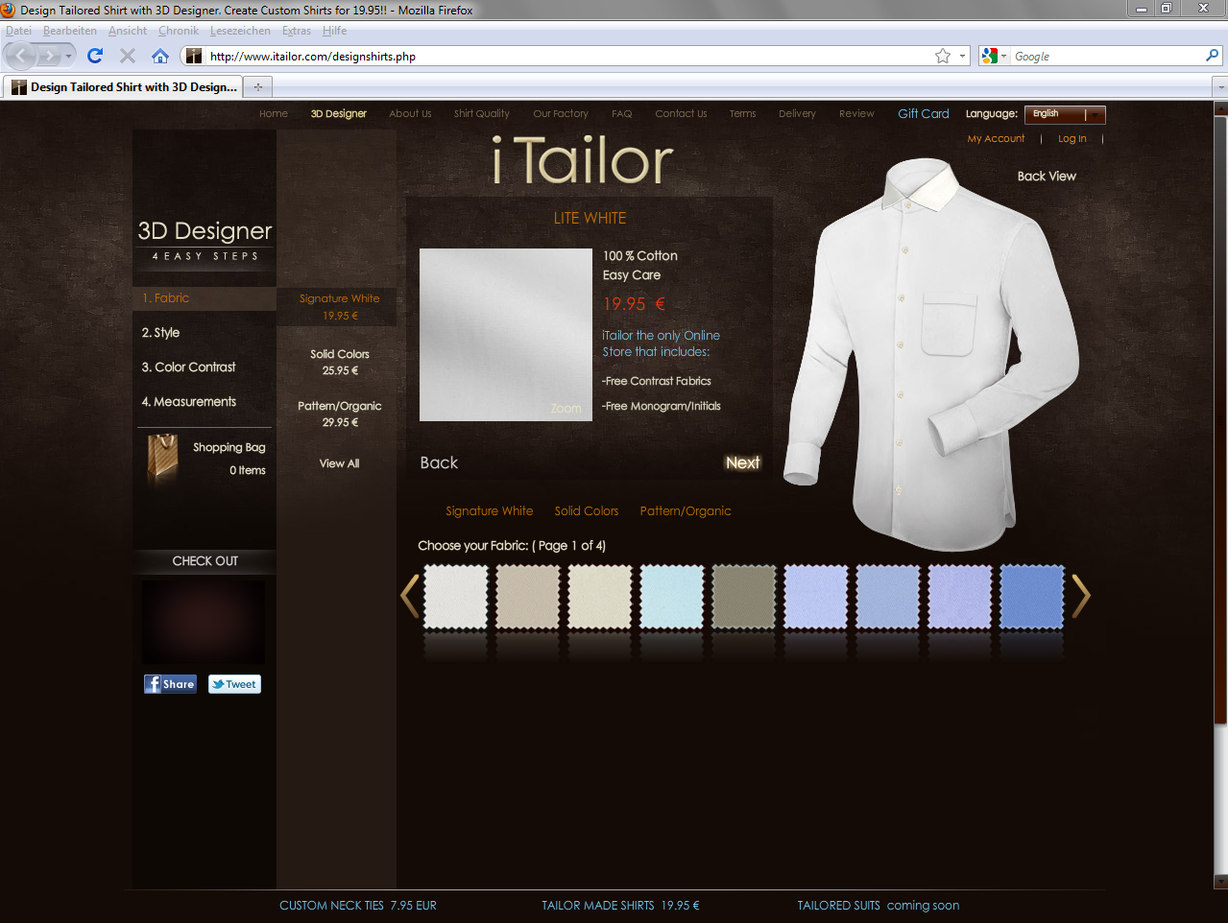Open the Chronik menu
This screenshot has width=1228, height=923.
click(179, 31)
